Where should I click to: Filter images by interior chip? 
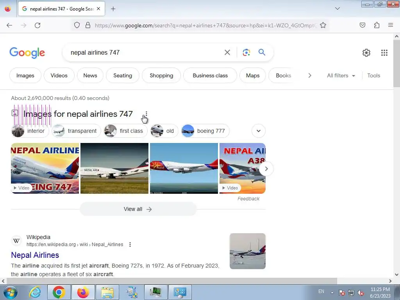point(30,131)
